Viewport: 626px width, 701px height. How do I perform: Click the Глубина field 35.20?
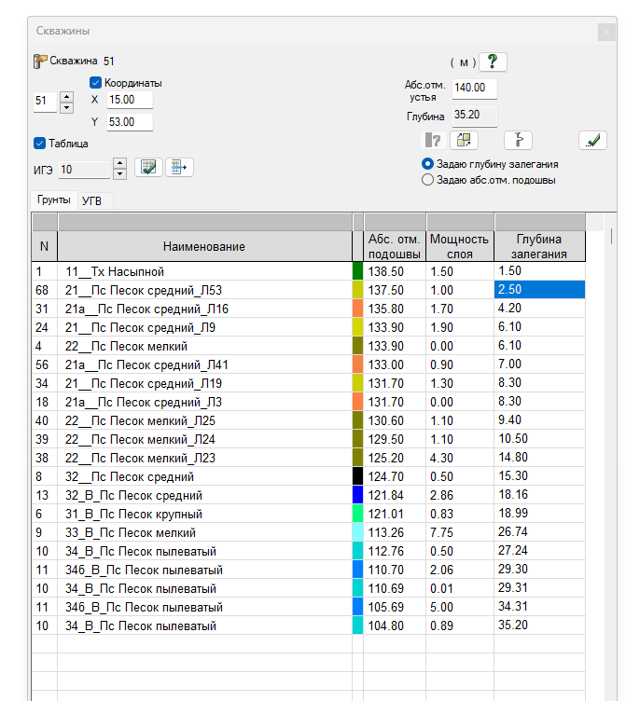point(475,116)
